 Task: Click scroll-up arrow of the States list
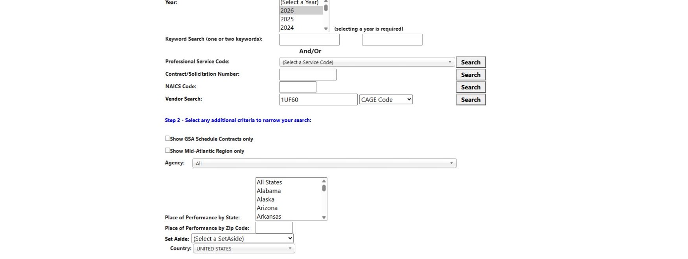pyautogui.click(x=324, y=181)
